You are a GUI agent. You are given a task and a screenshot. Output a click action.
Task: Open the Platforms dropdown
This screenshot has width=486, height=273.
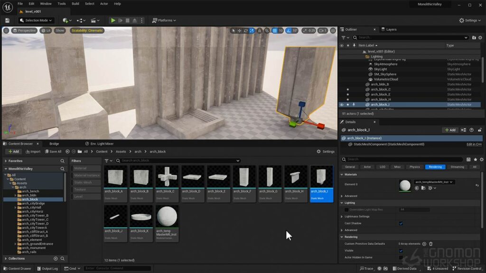coord(164,20)
